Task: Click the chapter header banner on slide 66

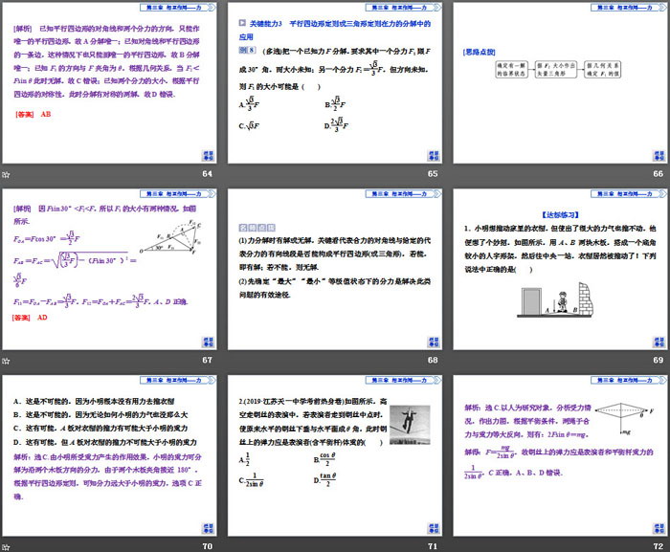Action: tap(629, 8)
